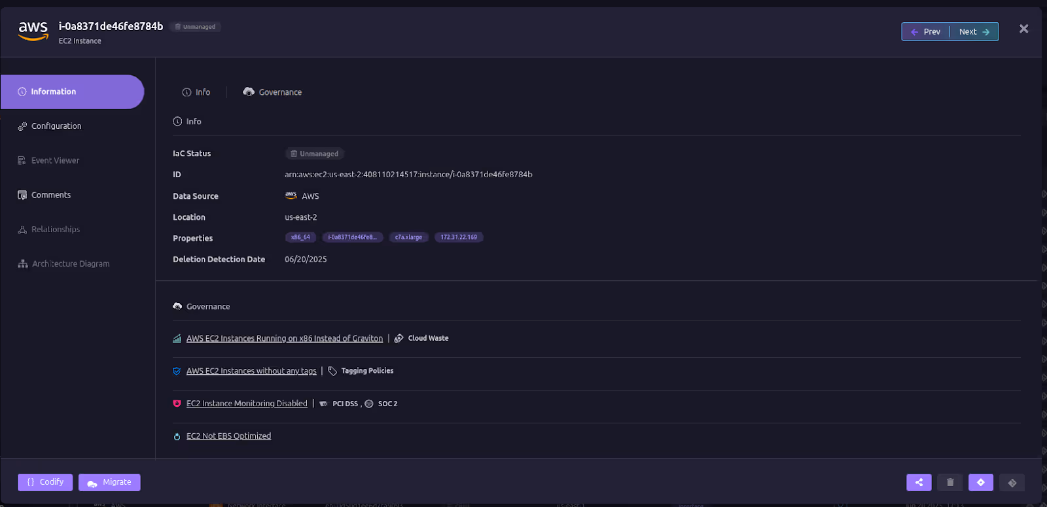Open AWS EC2 Instances without any tags link
This screenshot has width=1047, height=507.
click(x=251, y=371)
